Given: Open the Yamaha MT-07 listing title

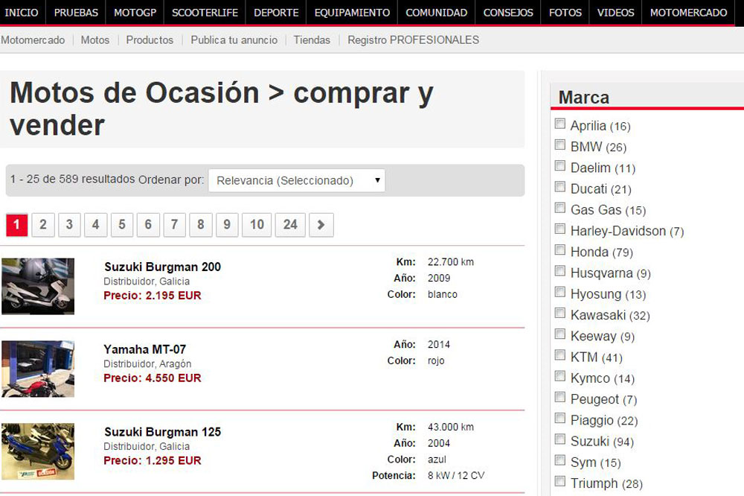Looking at the screenshot, I should (145, 350).
